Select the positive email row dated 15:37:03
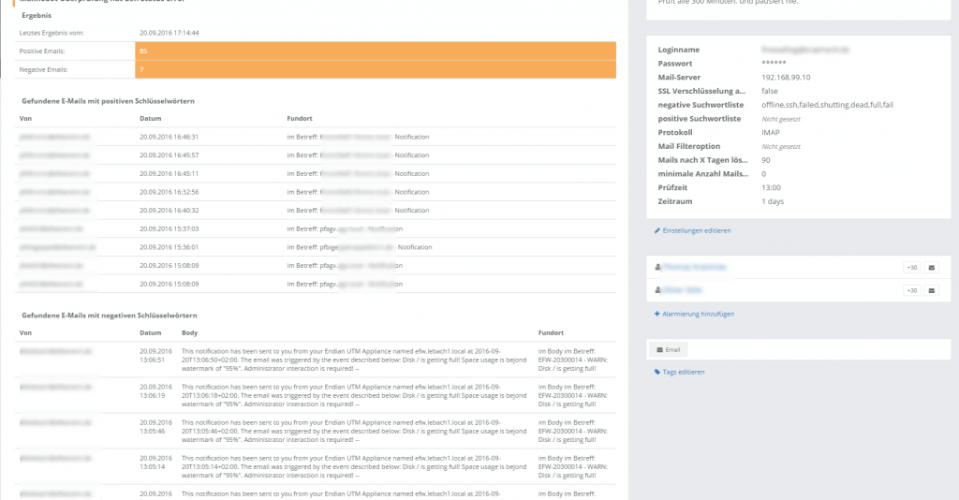Image resolution: width=959 pixels, height=500 pixels. point(317,228)
